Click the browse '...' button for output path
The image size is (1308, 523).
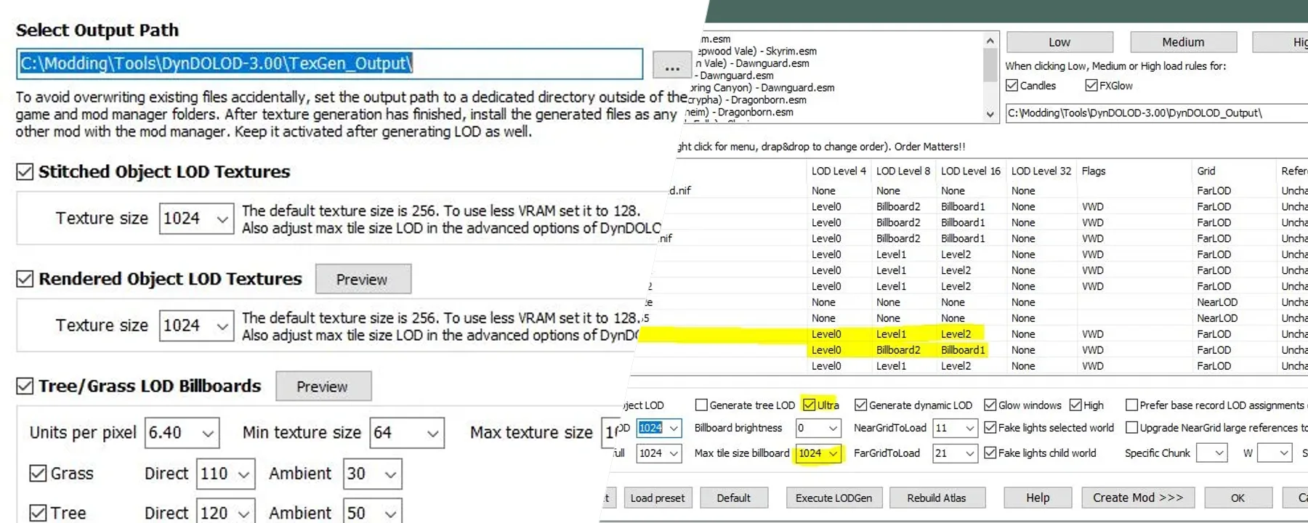pyautogui.click(x=671, y=65)
